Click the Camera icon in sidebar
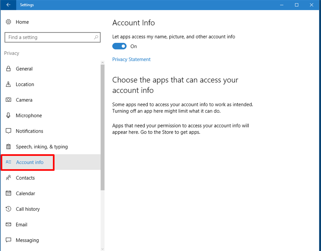 tap(8, 100)
